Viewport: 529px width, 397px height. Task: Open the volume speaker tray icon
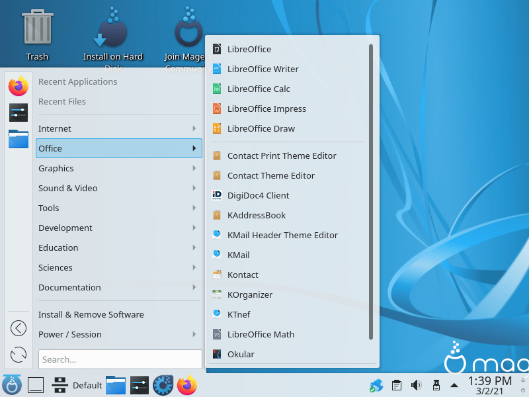[x=417, y=385]
